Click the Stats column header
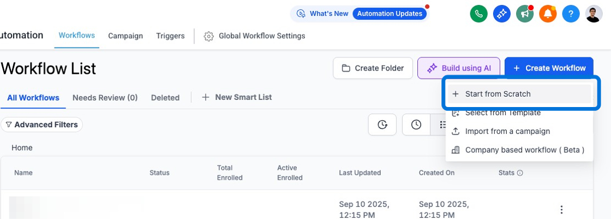The image size is (611, 219). pyautogui.click(x=507, y=173)
